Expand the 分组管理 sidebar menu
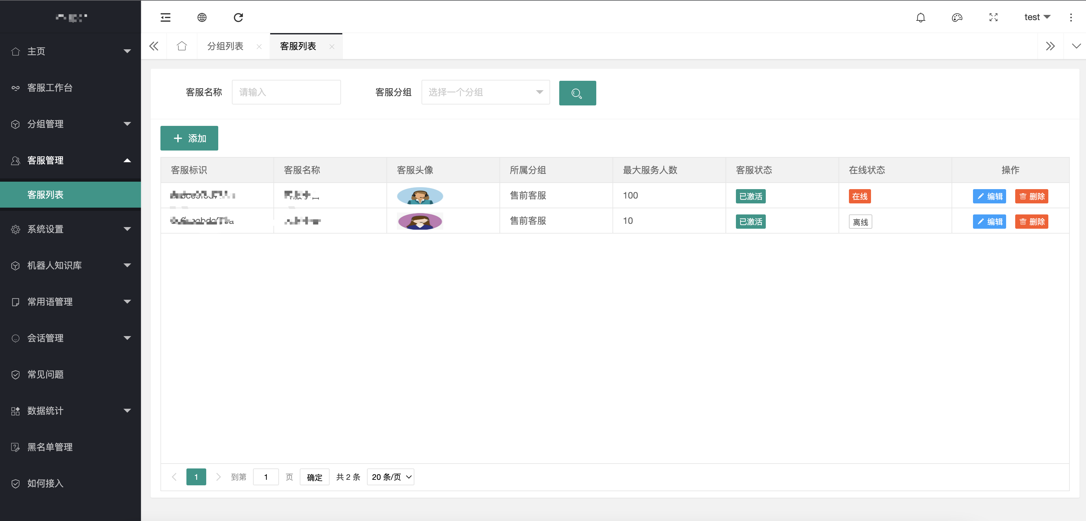Screen dimensions: 1086x521 click(70, 124)
